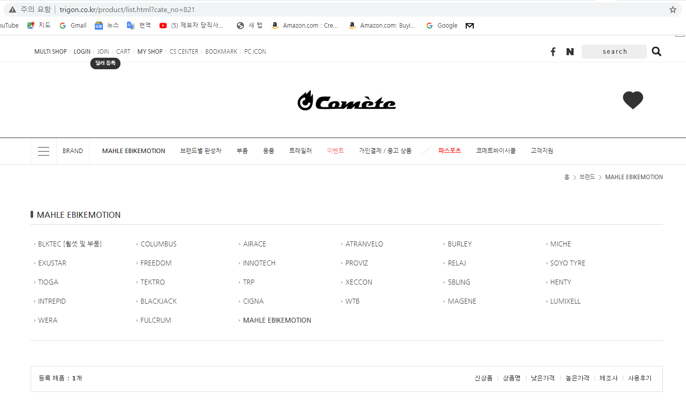This screenshot has height=402, width=686.
Task: Open CS CENTER link
Action: pos(184,52)
